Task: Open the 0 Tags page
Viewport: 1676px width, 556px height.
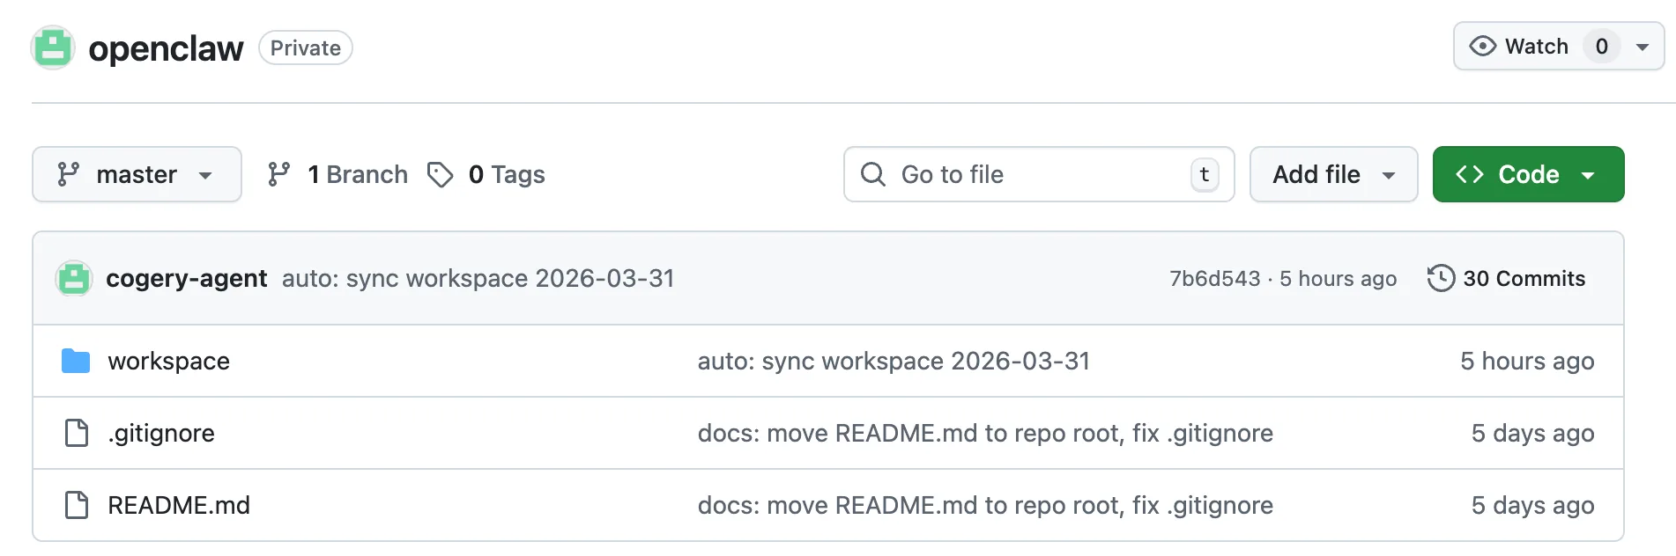Action: (506, 175)
